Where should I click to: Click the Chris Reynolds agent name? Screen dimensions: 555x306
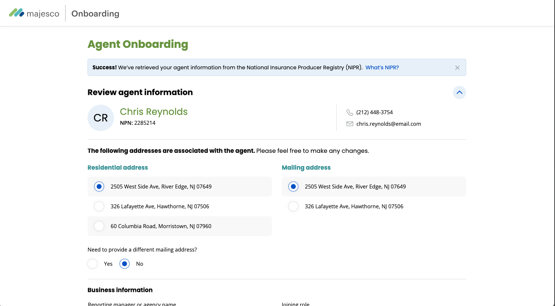click(x=154, y=112)
